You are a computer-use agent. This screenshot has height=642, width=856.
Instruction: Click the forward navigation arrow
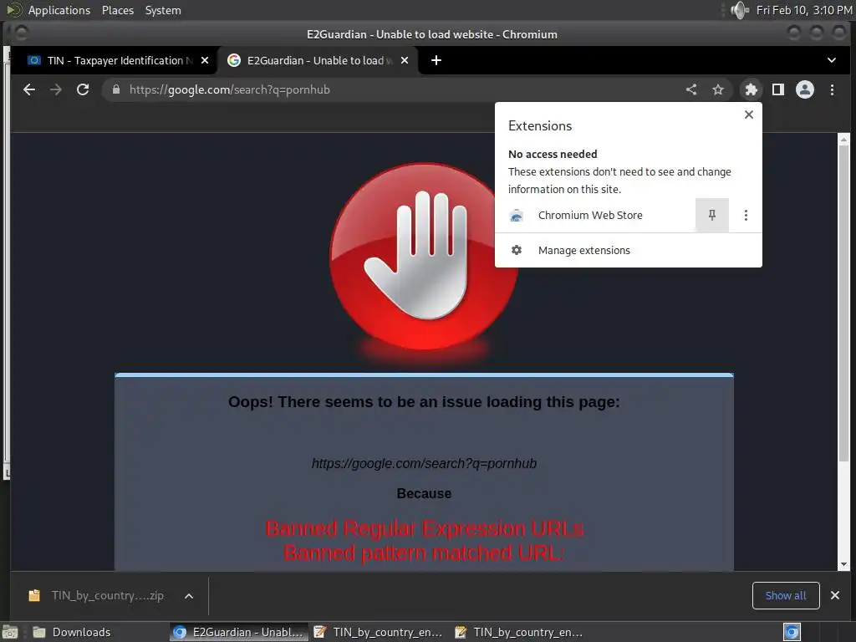pos(56,89)
